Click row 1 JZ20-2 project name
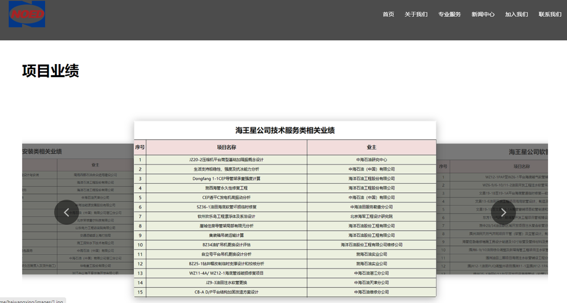 226,160
